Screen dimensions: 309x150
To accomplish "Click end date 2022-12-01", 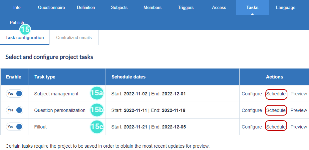I will pos(174,94).
